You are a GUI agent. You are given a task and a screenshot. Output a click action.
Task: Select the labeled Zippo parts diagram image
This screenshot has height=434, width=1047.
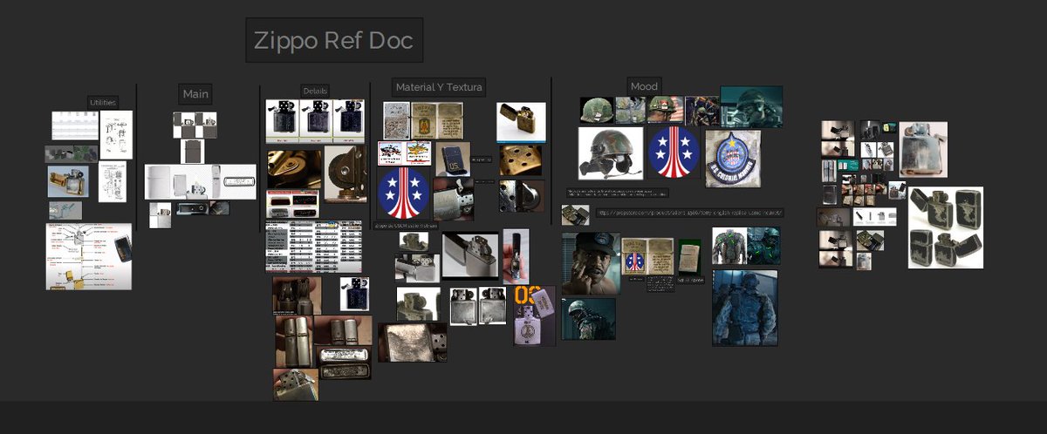(x=89, y=256)
